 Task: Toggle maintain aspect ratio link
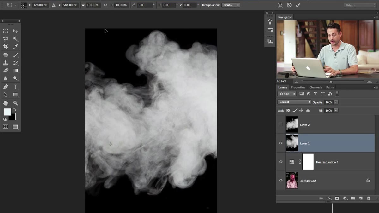pyautogui.click(x=105, y=5)
